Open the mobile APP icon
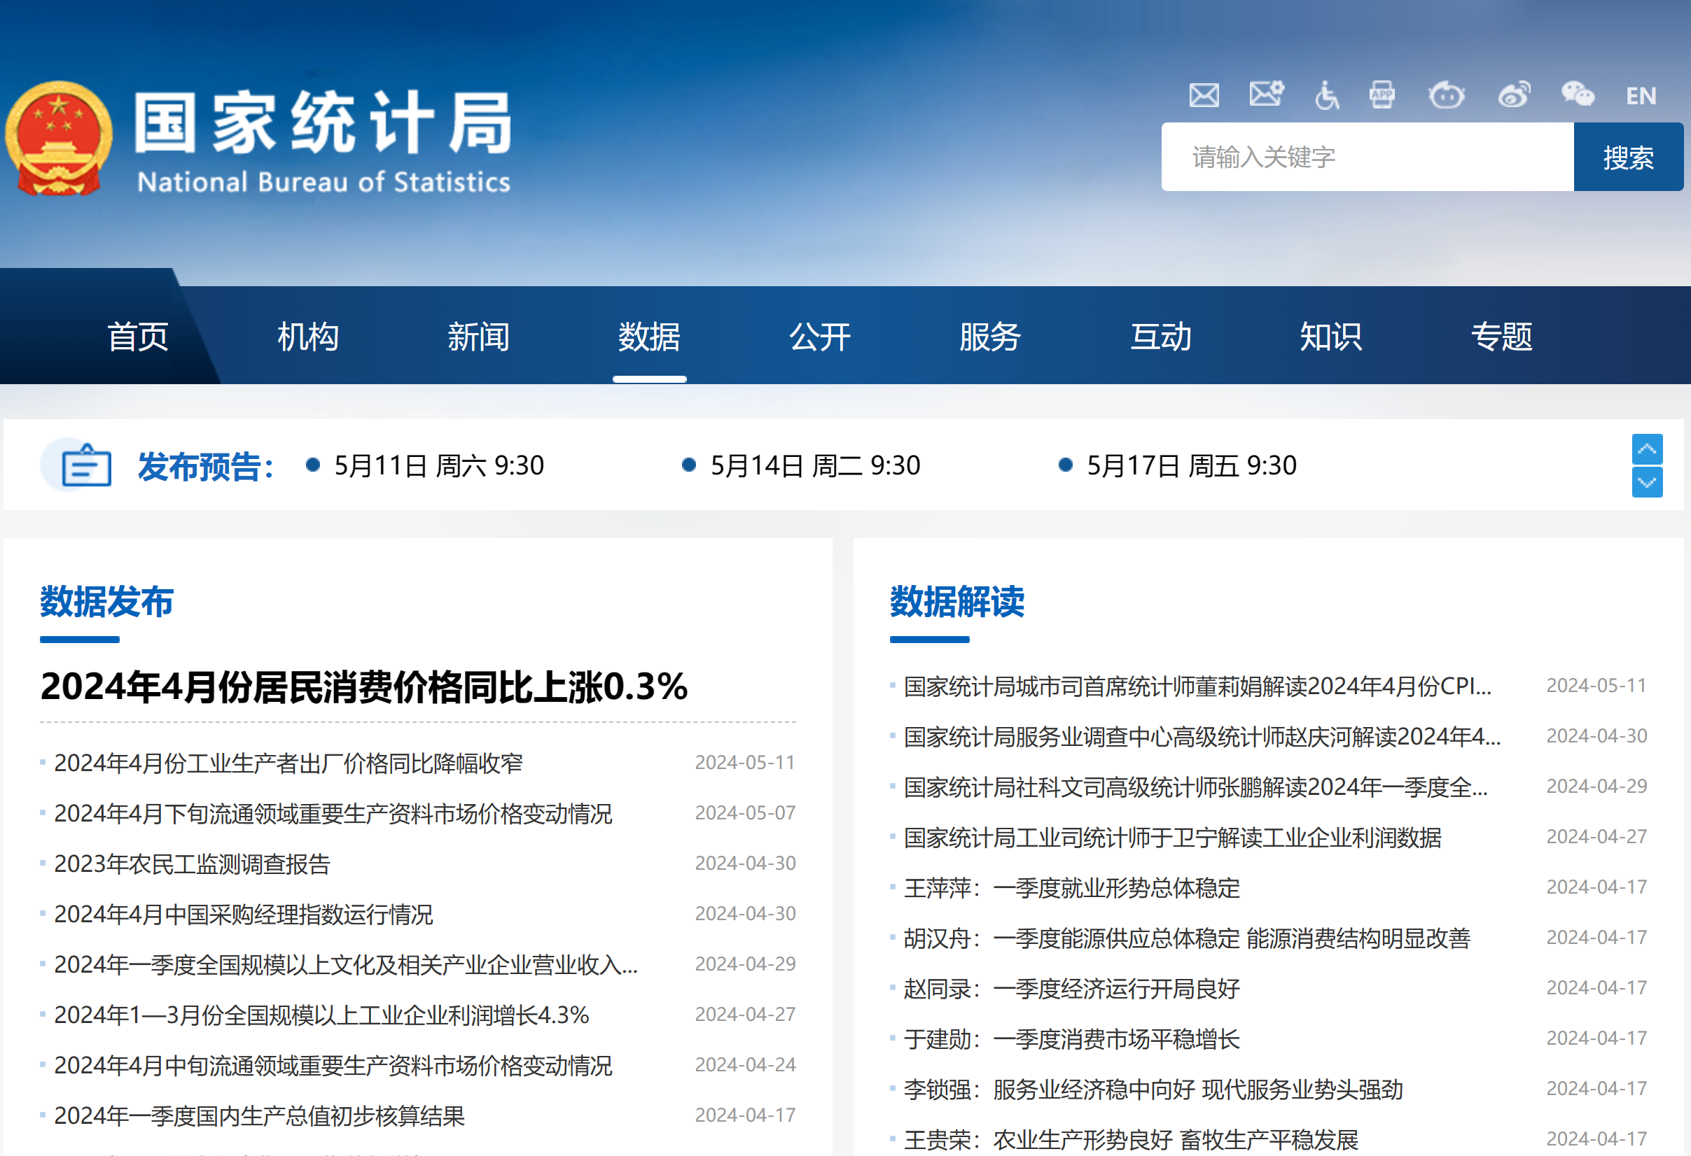Screen dimensions: 1691x1156 1382,95
